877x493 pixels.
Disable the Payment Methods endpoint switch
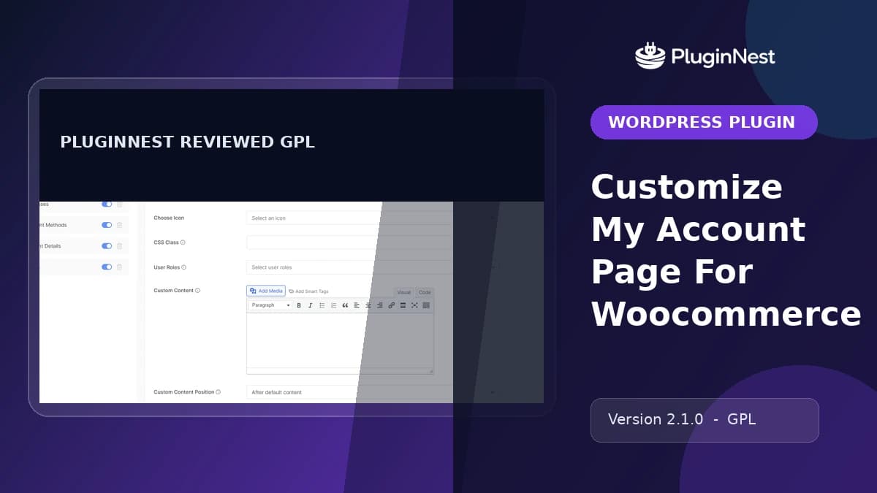(x=107, y=225)
